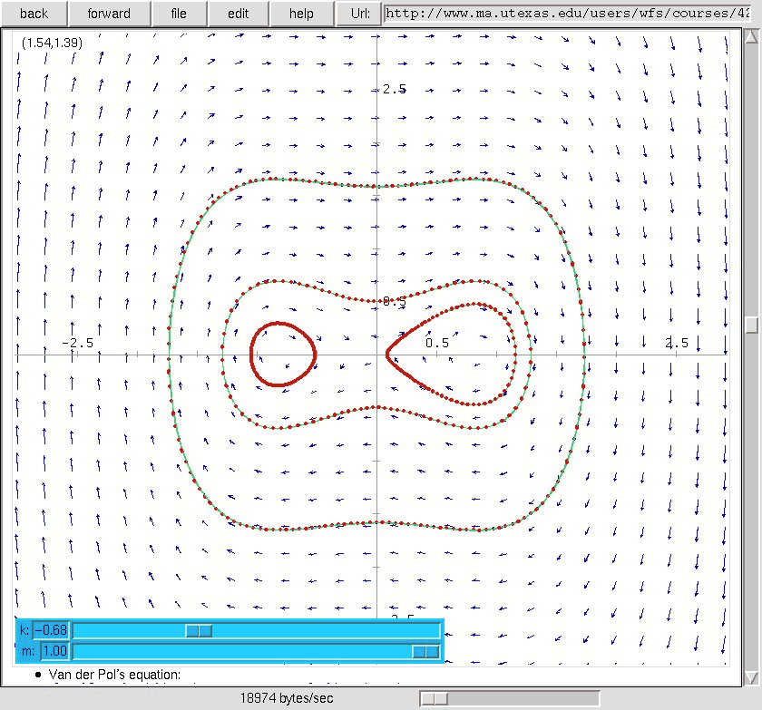Click the 2.5 y-axis label near top
This screenshot has height=710, width=762.
tap(394, 89)
